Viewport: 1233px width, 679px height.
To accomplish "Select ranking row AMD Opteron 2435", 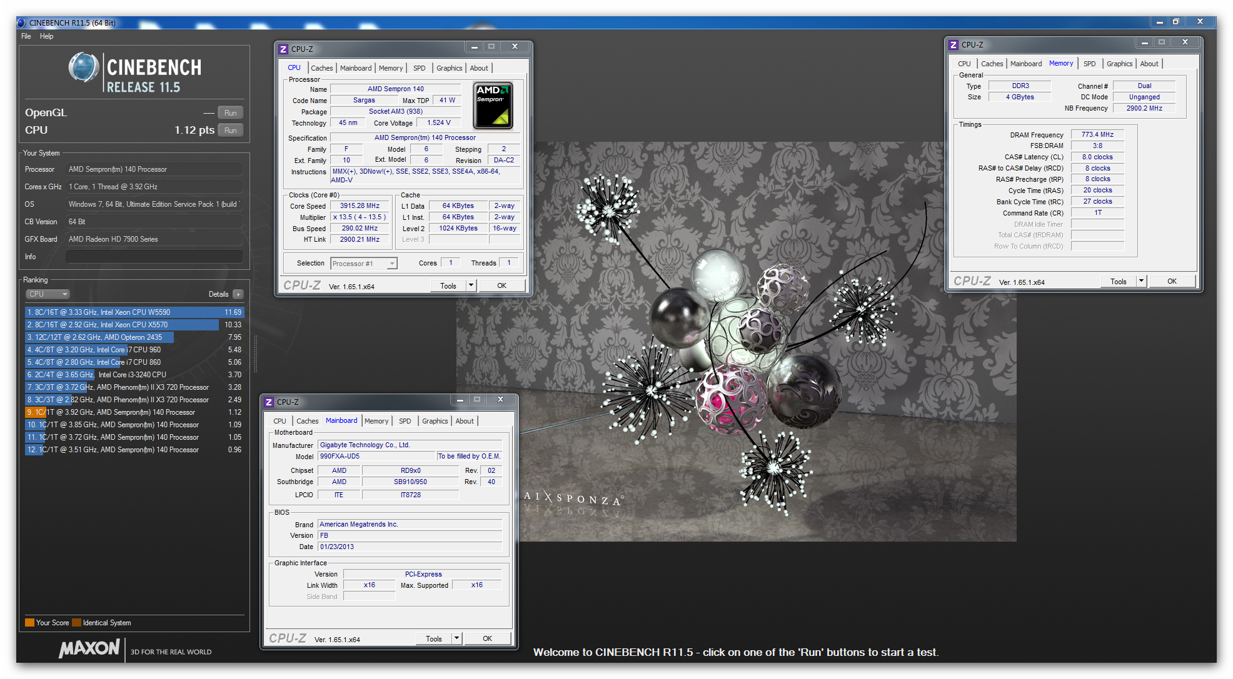I will 134,337.
